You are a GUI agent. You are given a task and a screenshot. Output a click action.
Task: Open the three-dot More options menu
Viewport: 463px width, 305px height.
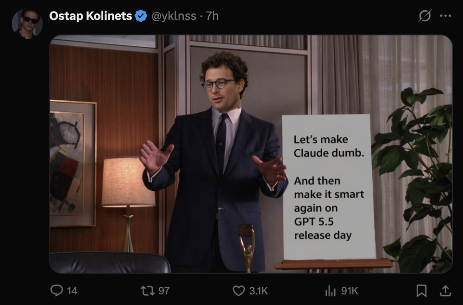(445, 16)
